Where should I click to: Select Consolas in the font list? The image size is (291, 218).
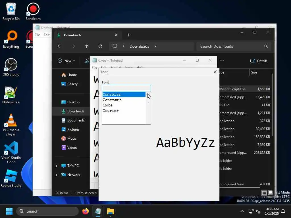124,94
